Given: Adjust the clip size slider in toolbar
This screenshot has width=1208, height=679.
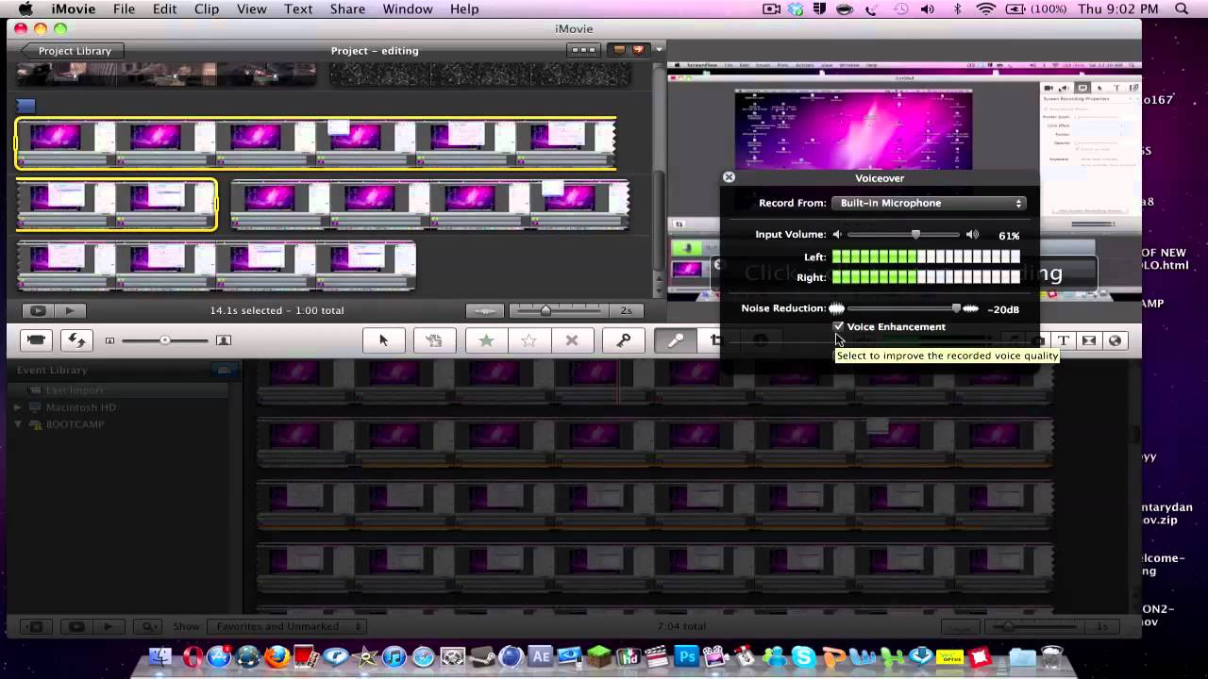Looking at the screenshot, I should point(165,340).
